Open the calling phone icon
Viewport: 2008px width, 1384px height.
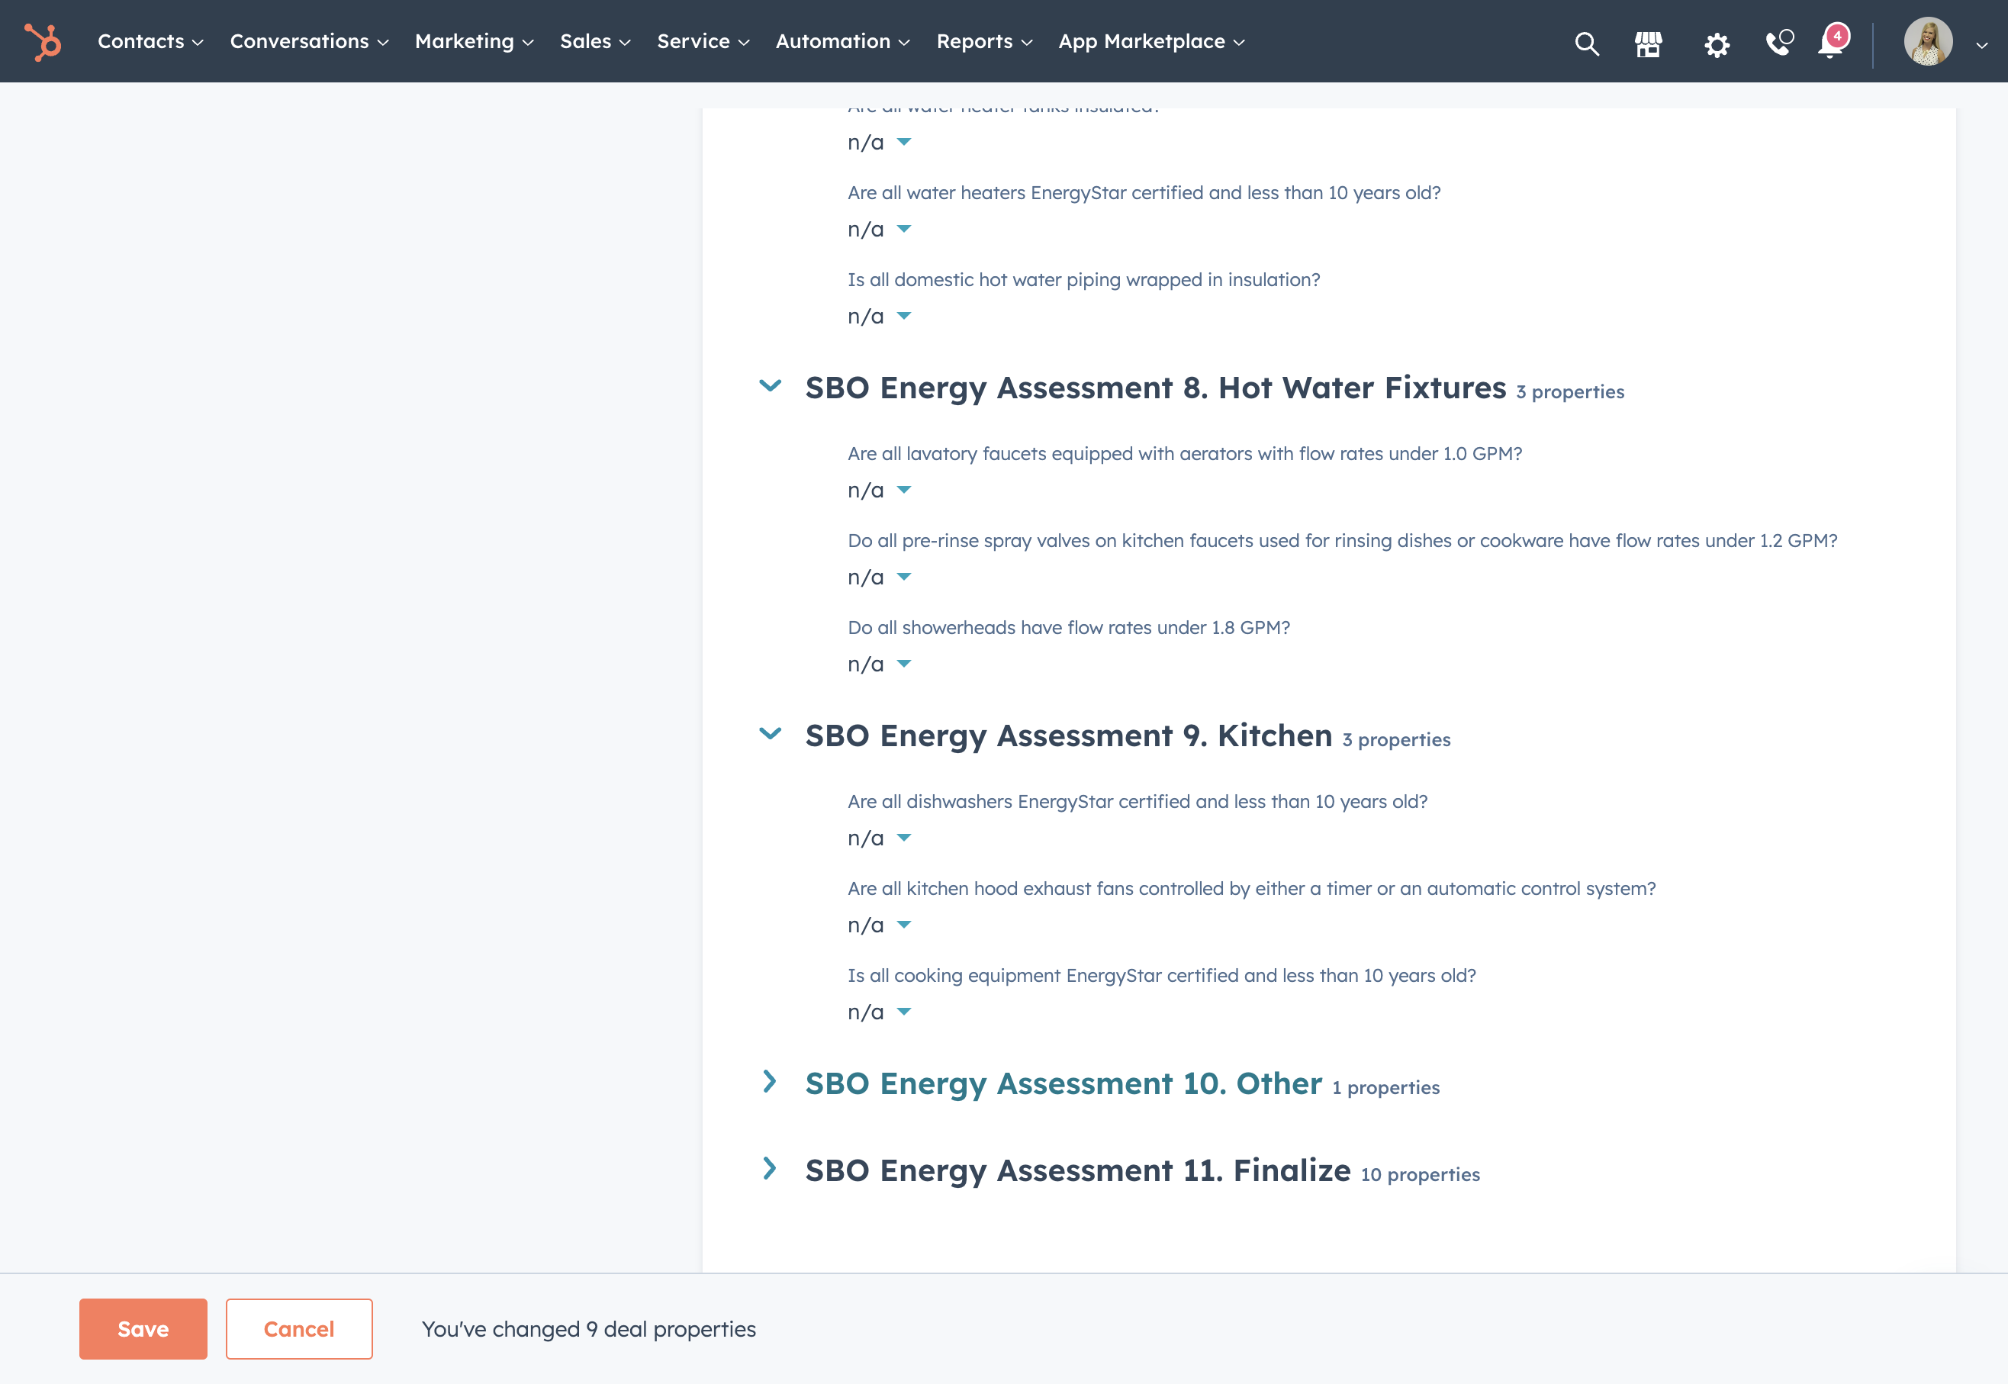1778,43
